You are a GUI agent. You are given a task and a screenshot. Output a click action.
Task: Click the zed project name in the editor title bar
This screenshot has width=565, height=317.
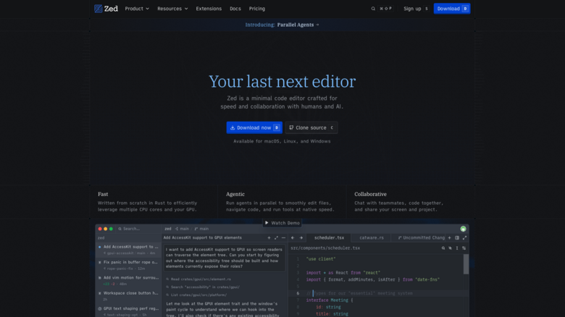point(168,229)
